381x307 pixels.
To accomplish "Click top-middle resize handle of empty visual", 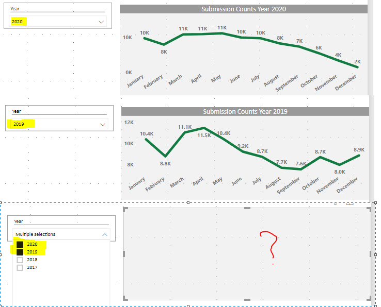I will 247,208.
